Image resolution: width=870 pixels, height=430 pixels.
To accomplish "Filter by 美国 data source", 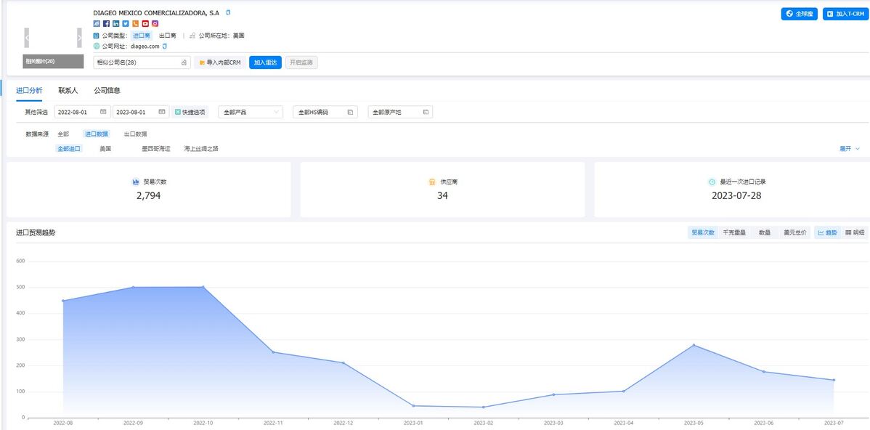I will (x=105, y=149).
